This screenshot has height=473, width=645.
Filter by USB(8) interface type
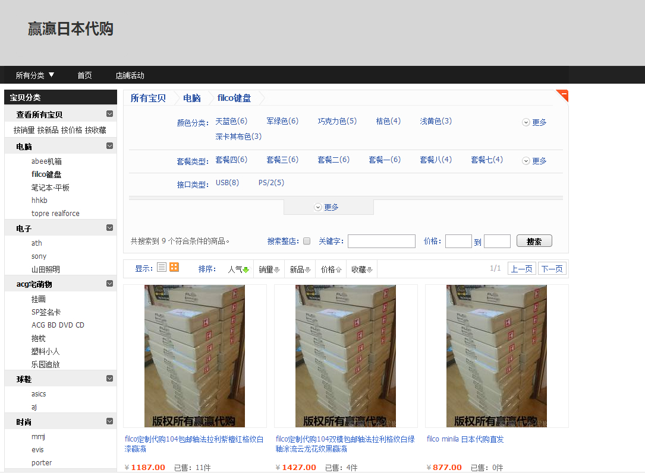pyautogui.click(x=228, y=183)
